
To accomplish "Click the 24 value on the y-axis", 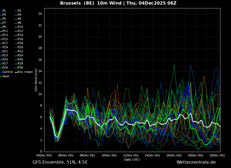I will click(40, 14).
